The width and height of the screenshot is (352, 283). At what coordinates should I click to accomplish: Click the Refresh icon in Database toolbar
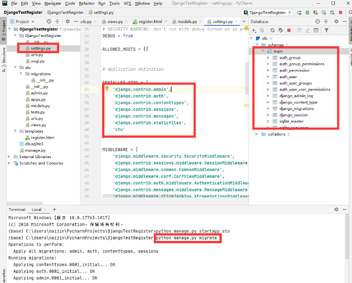[272, 31]
